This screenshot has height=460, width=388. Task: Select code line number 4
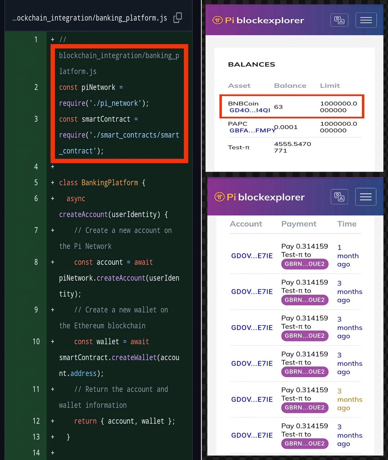36,167
